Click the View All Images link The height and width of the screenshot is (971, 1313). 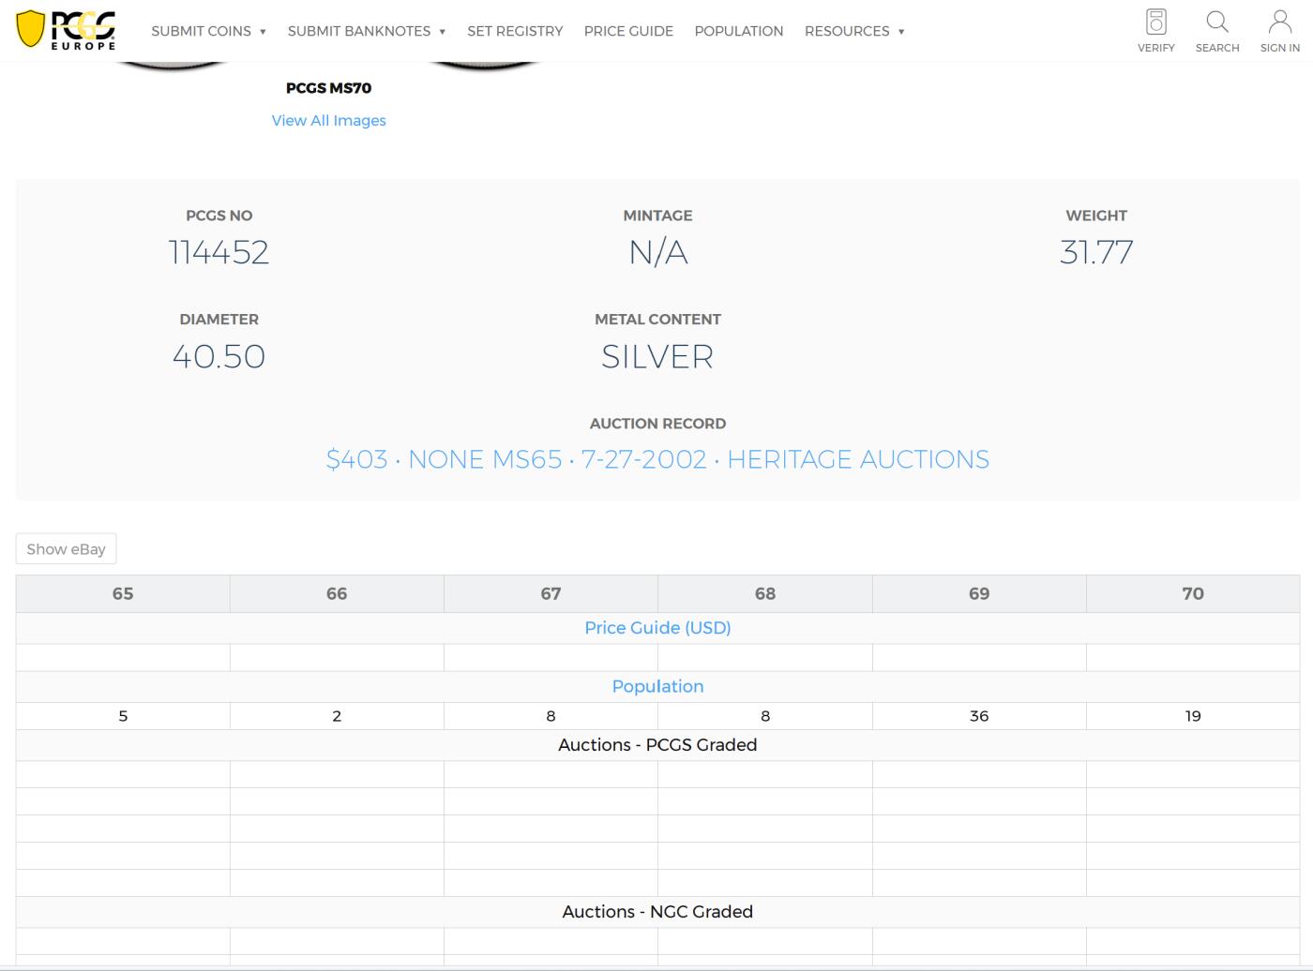328,120
